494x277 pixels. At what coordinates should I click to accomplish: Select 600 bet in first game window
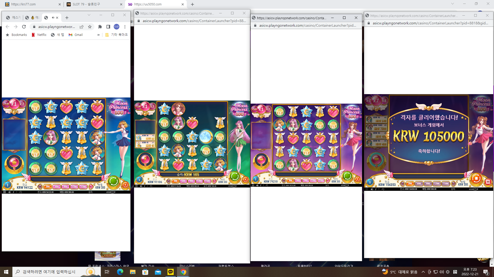[x=57, y=187]
